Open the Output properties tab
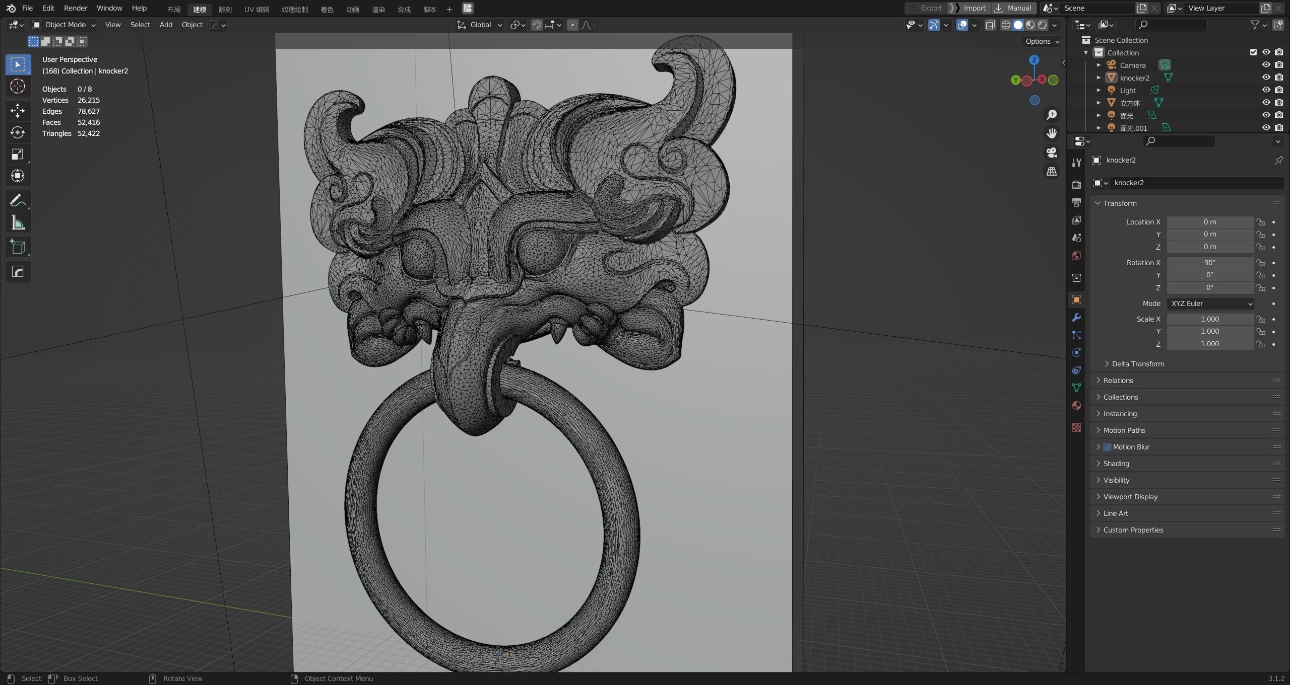The image size is (1290, 685). (1076, 202)
